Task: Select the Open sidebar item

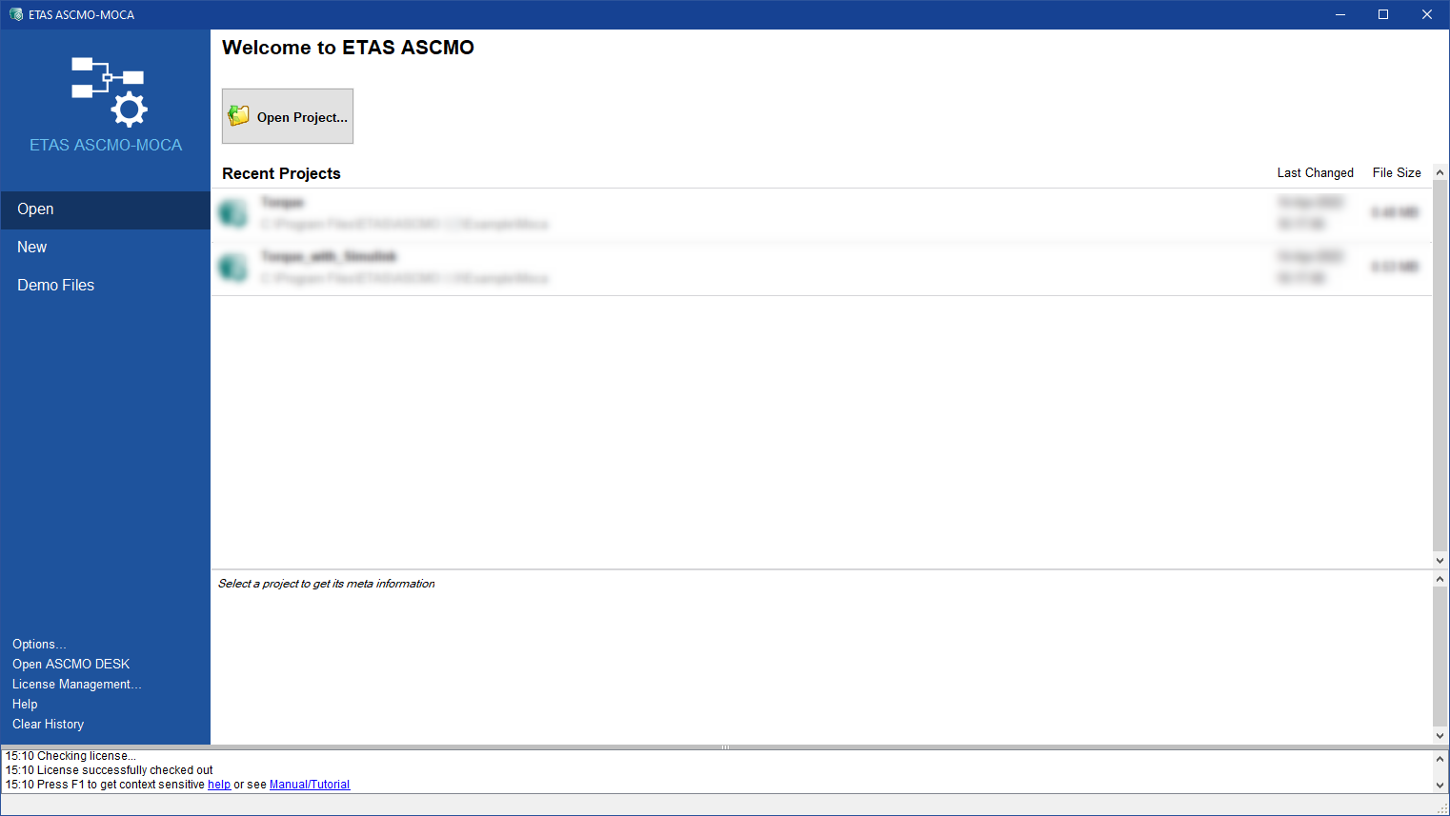Action: tap(35, 209)
